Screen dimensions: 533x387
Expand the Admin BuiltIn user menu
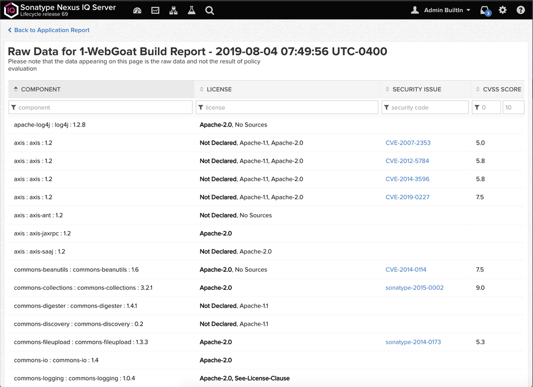coord(447,10)
